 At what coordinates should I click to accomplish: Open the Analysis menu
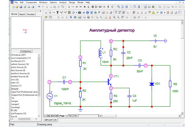(63, 2)
